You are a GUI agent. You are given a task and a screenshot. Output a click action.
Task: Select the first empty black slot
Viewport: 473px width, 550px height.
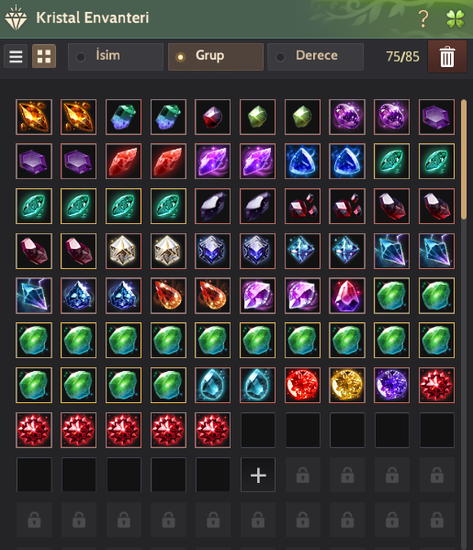258,430
